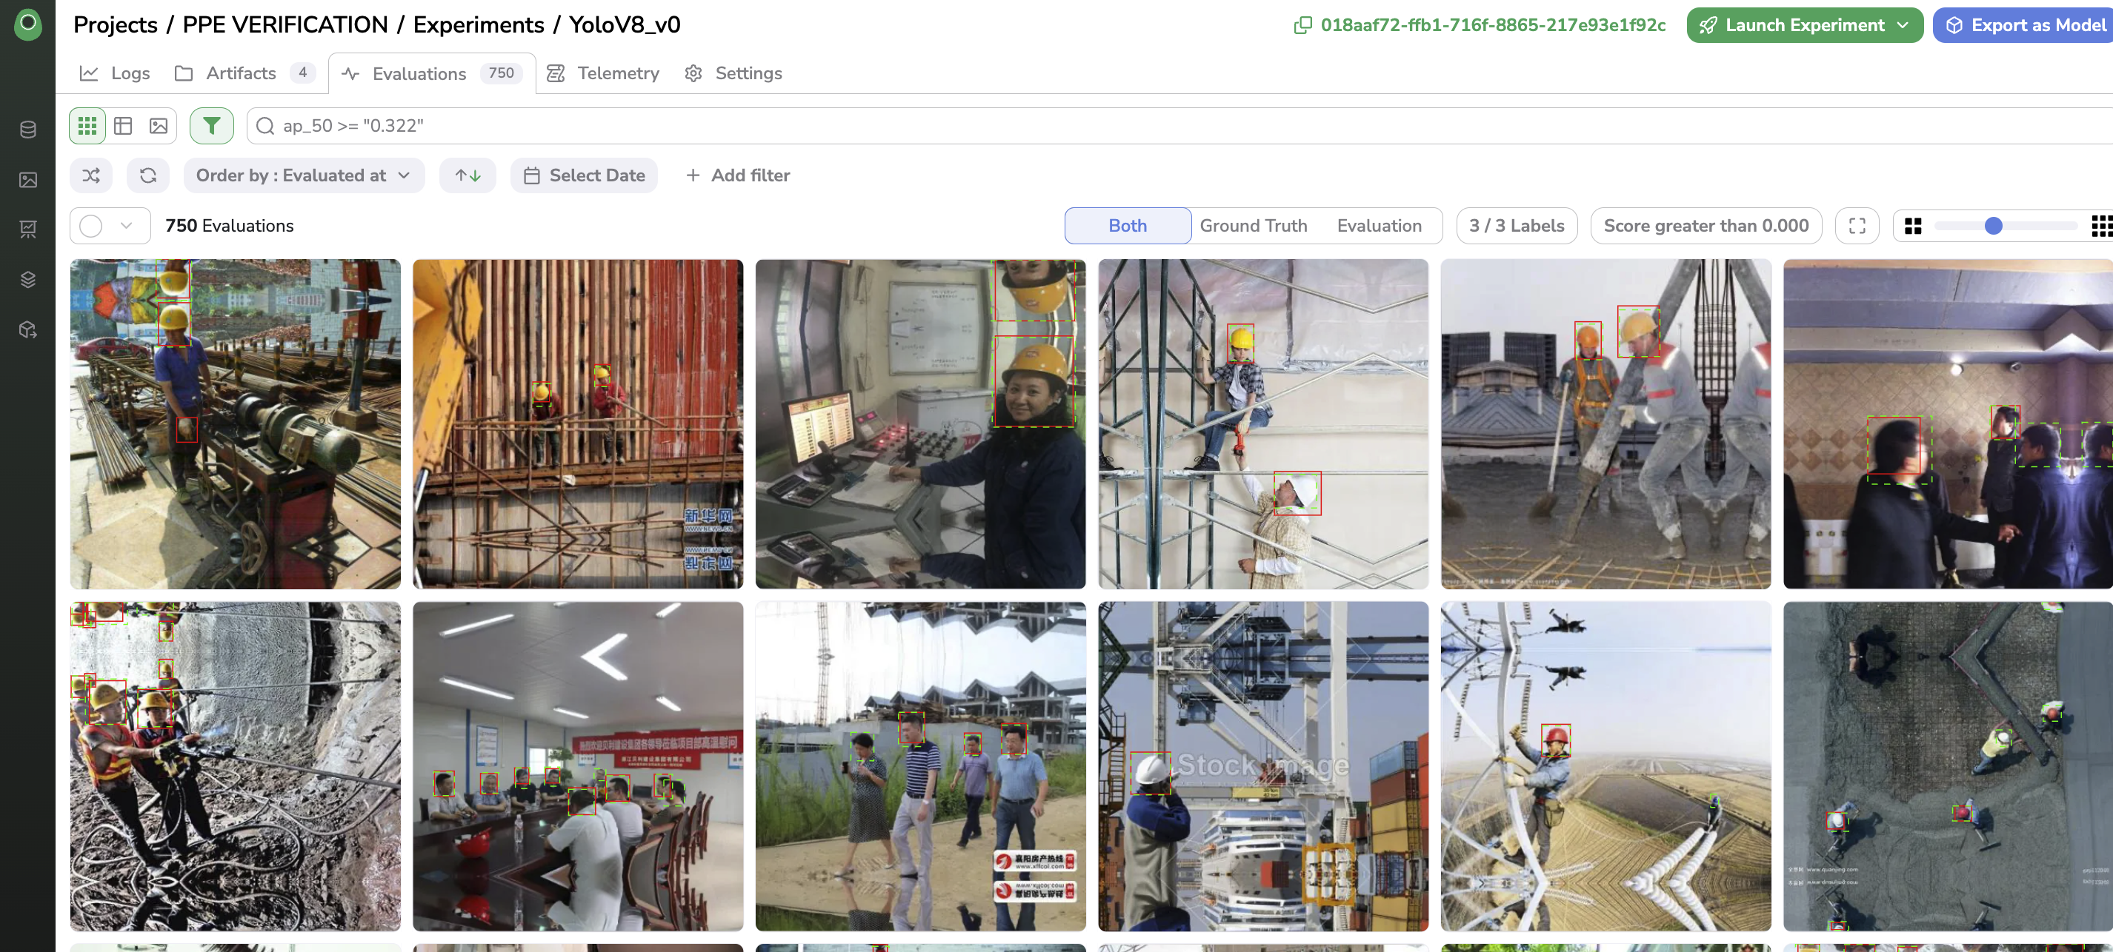Open thumbnail of people walking at site
Image resolution: width=2113 pixels, height=952 pixels.
[x=920, y=767]
